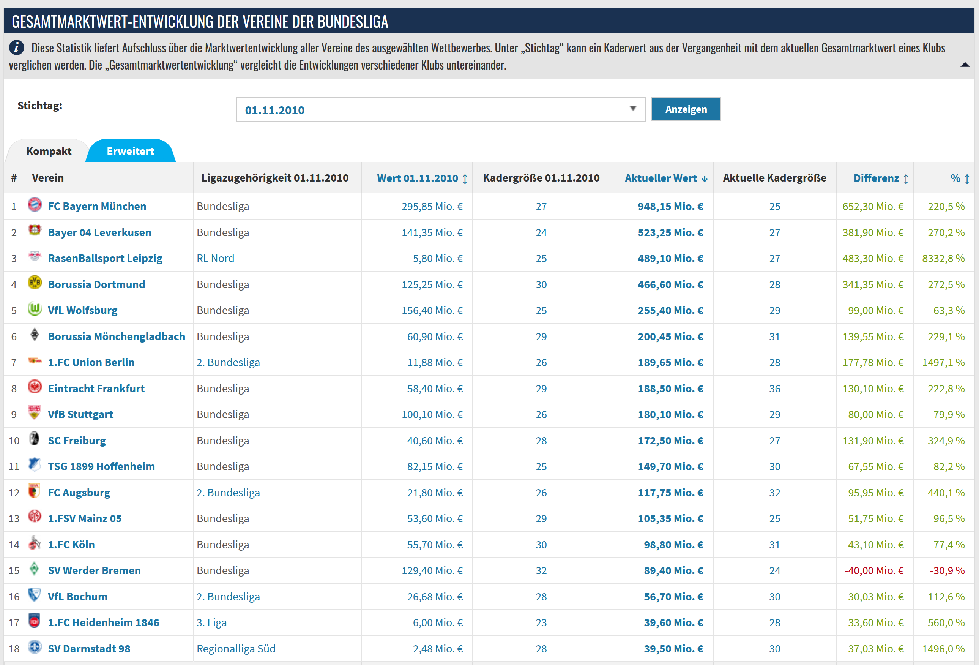Sort by Wert 01.11.2010 column
This screenshot has height=665, width=979.
coord(422,178)
